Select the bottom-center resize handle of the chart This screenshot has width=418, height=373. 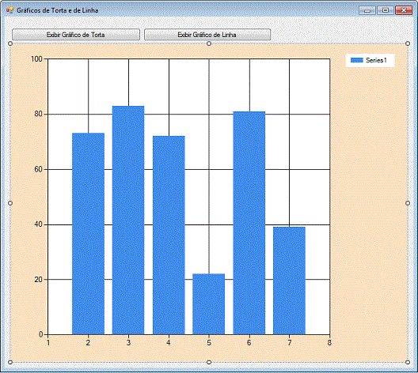pyautogui.click(x=209, y=362)
